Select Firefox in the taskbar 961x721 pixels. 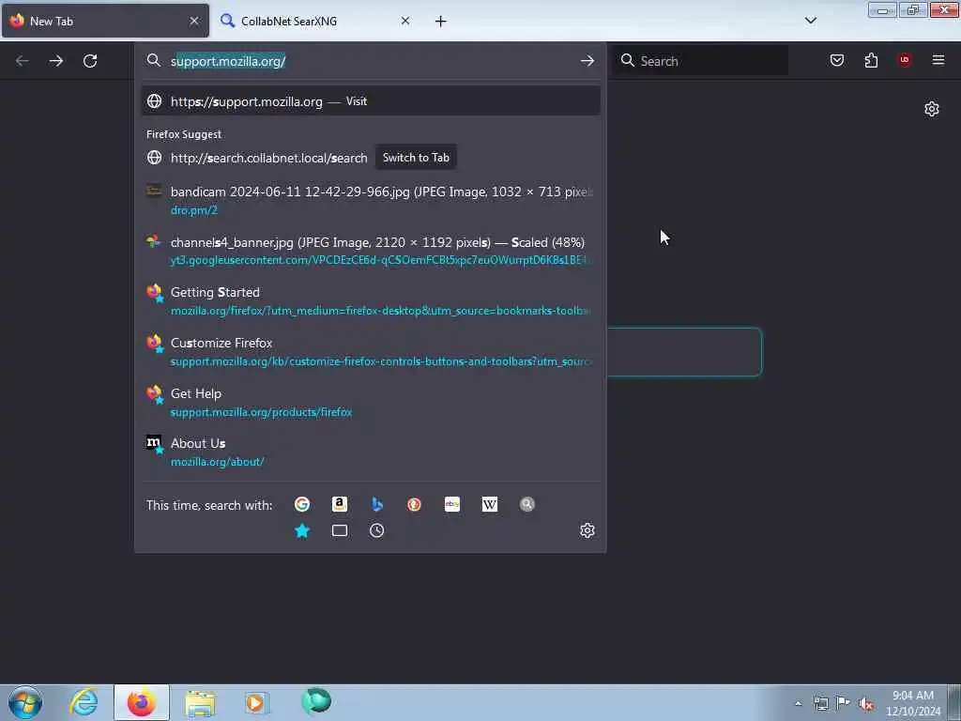point(142,702)
